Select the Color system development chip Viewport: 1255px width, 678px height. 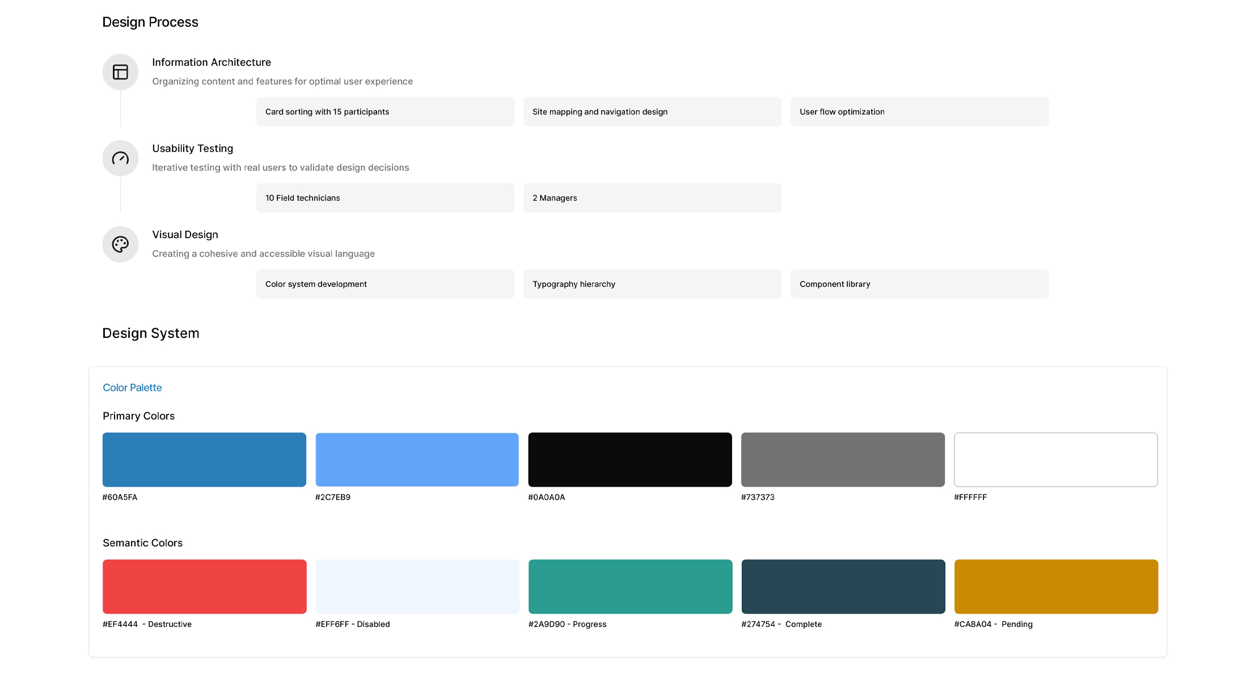point(385,284)
